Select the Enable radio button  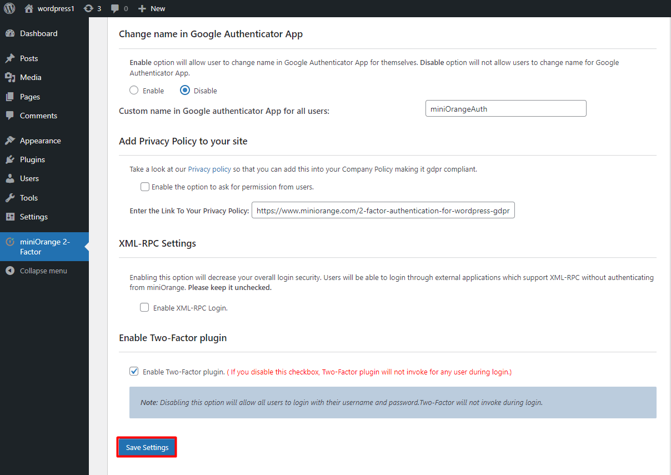[x=134, y=91]
